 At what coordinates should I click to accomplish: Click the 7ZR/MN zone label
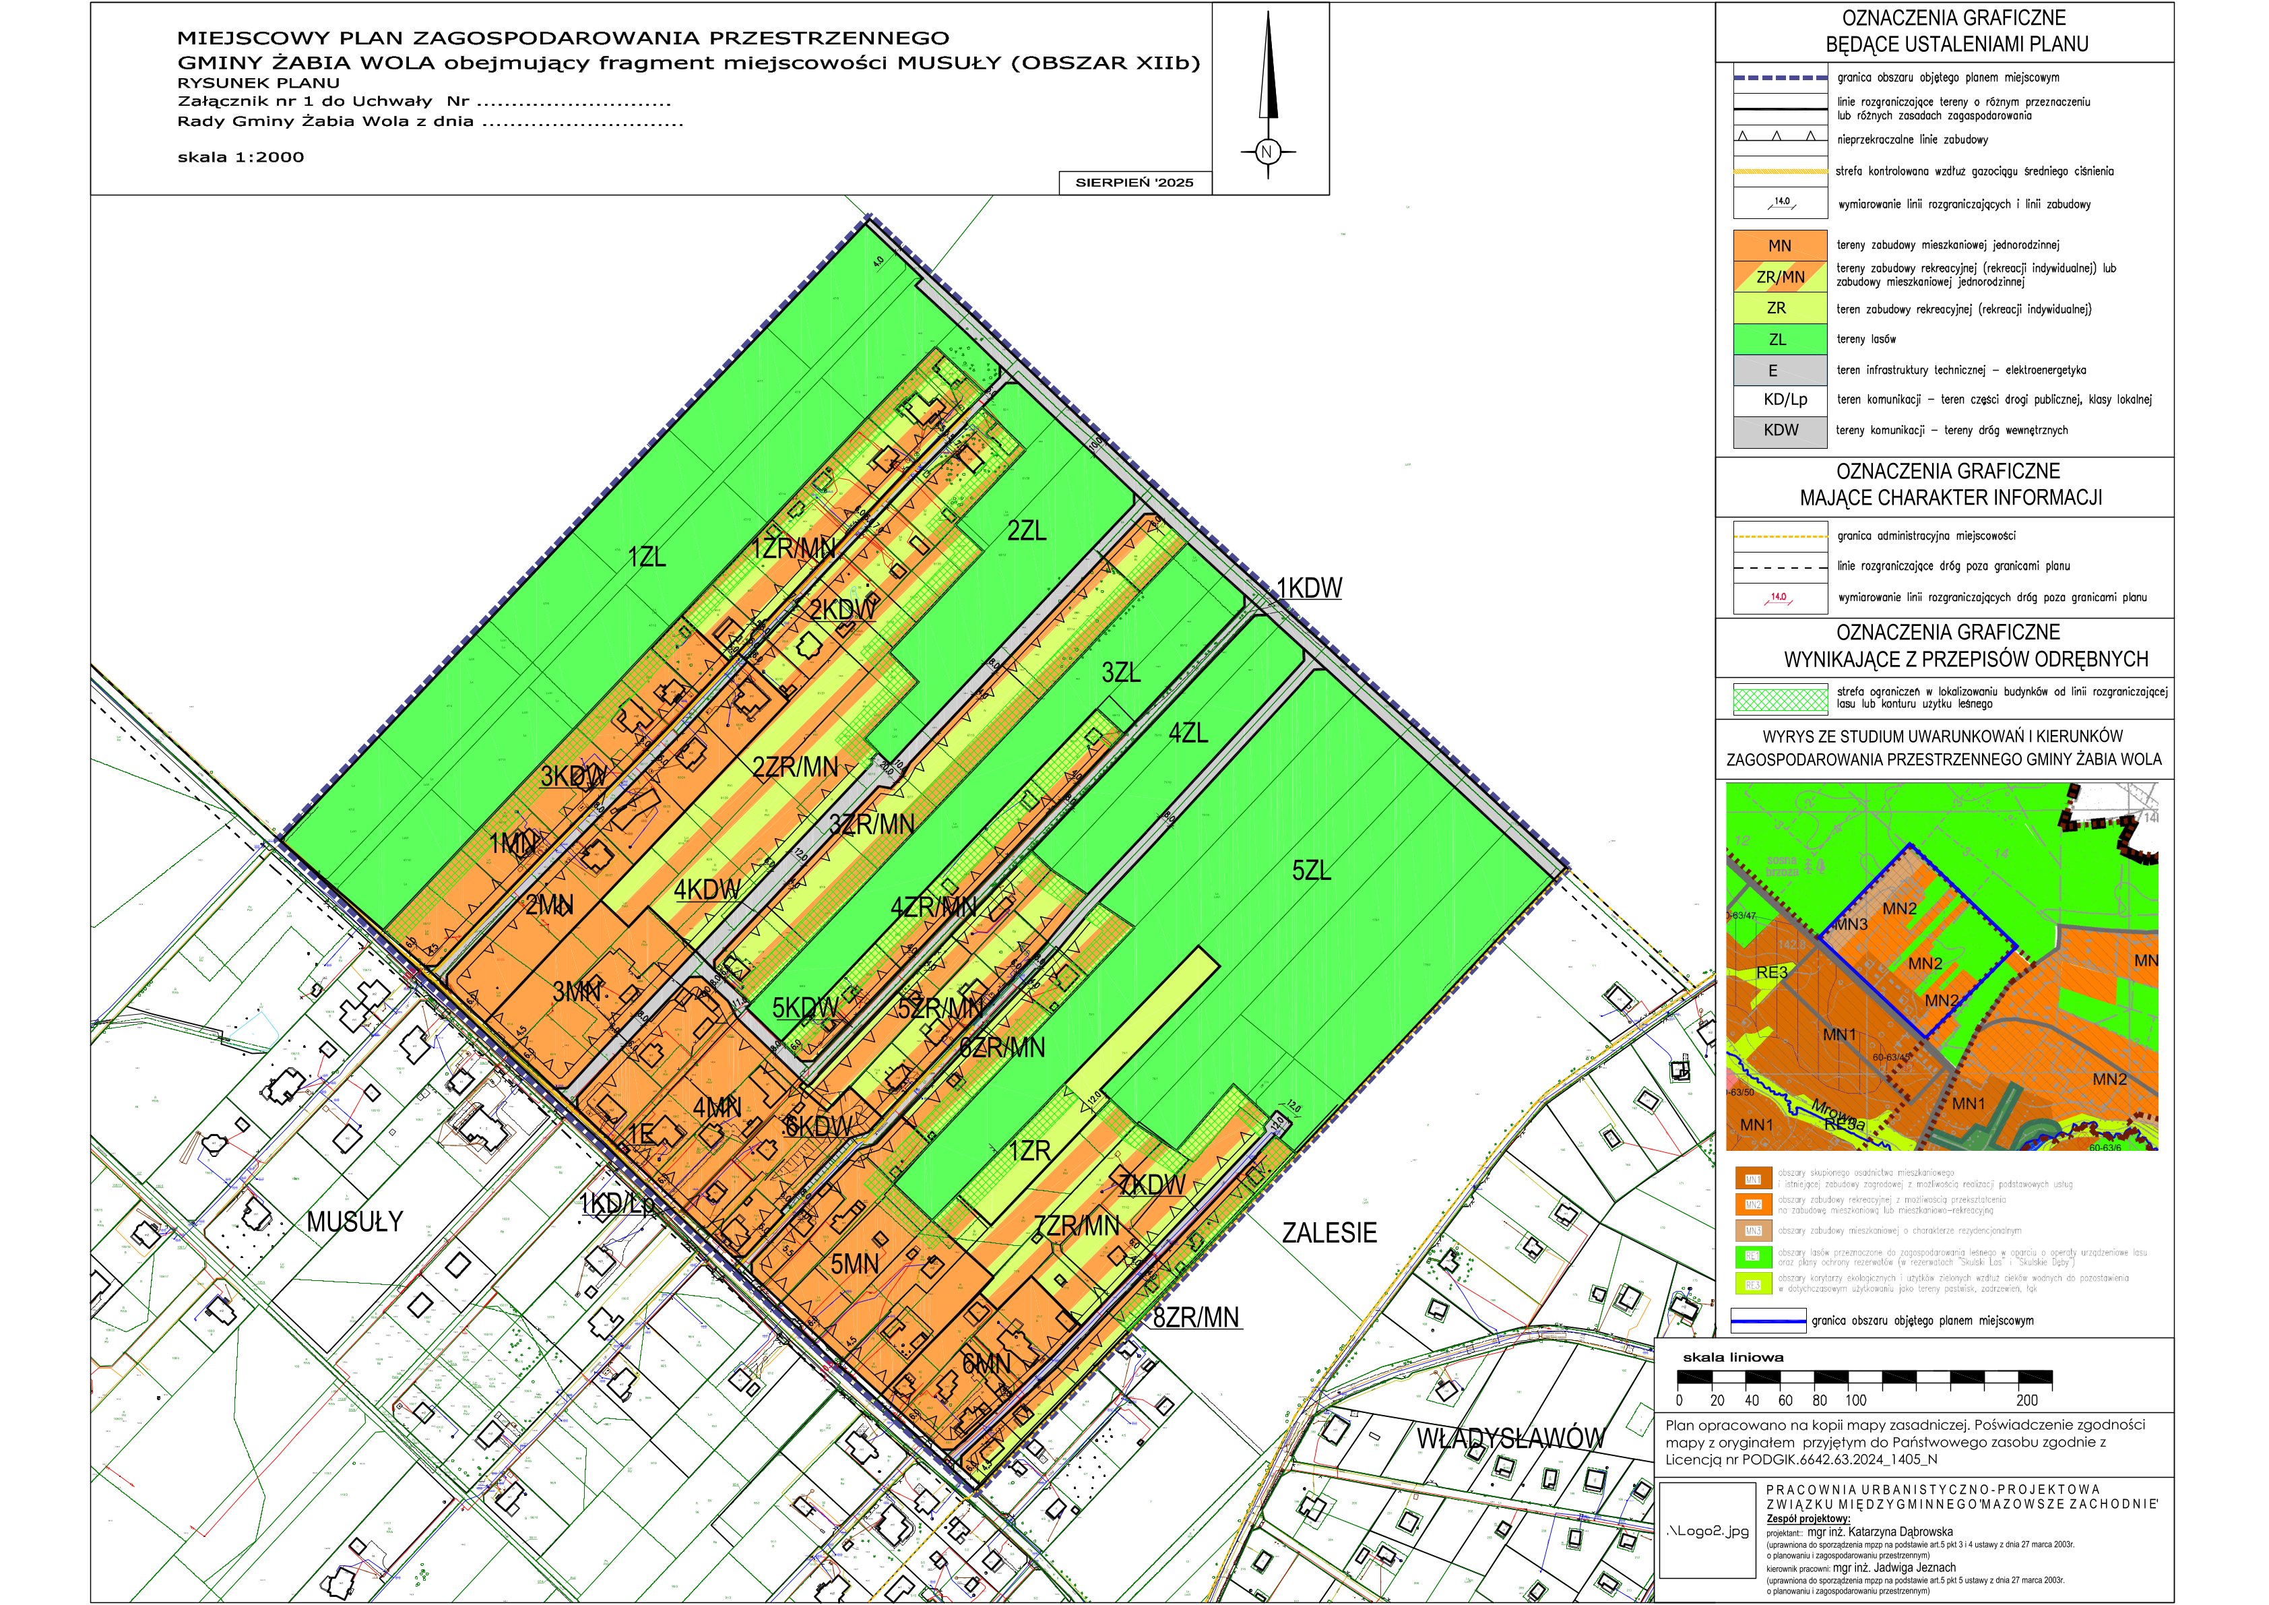pos(1077,1226)
